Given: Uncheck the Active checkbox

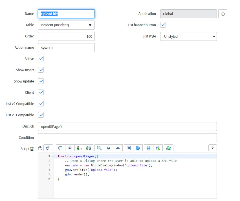Looking at the screenshot, I should [41, 59].
